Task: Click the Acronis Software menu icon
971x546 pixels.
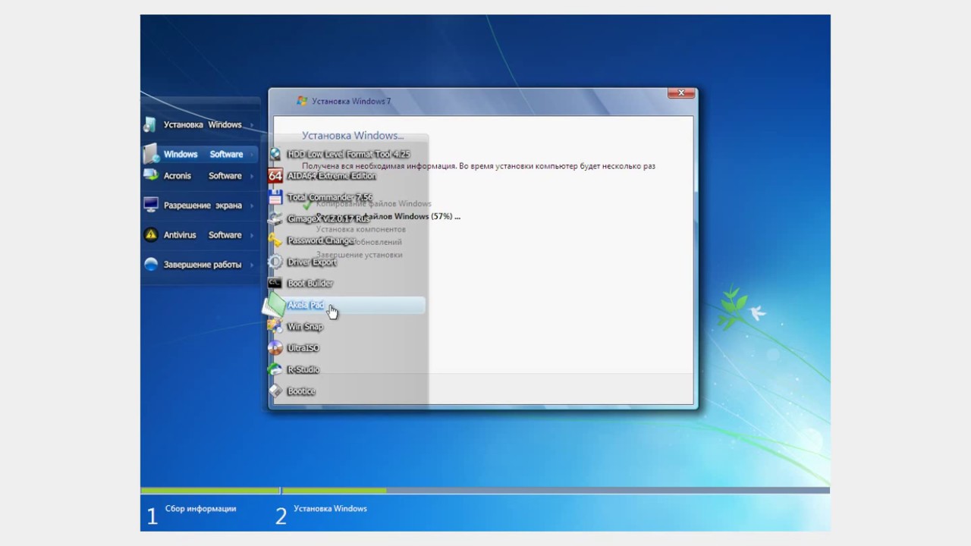Action: pyautogui.click(x=150, y=175)
